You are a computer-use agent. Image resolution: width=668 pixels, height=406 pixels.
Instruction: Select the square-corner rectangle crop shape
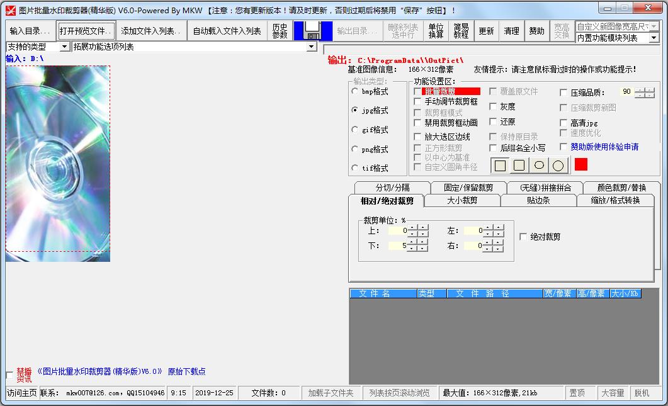pyautogui.click(x=500, y=166)
